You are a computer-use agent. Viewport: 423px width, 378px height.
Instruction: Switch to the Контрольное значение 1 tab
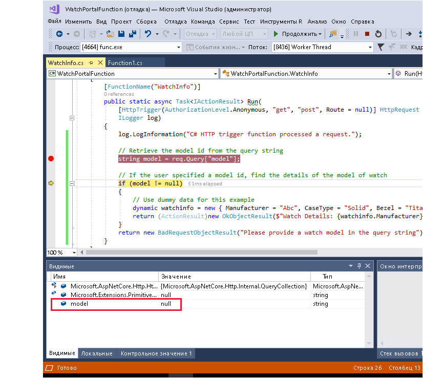156,353
